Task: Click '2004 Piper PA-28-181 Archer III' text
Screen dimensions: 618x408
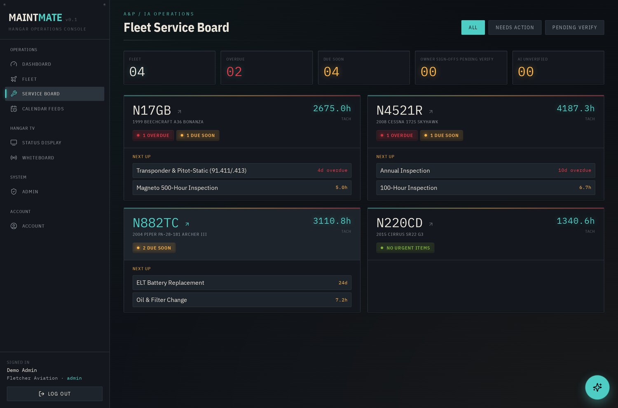Action: point(170,234)
